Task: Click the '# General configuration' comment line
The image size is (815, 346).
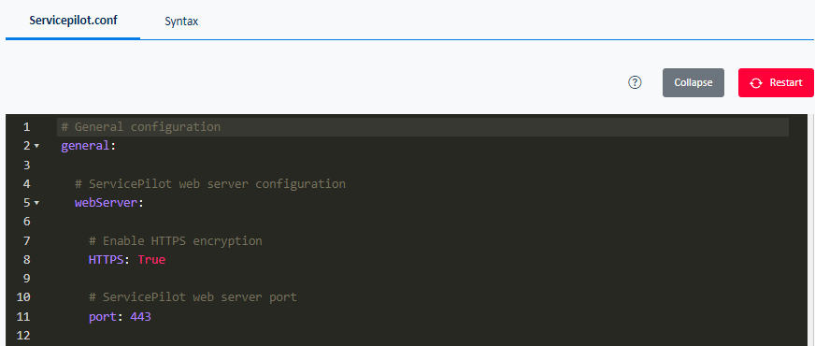Action: click(140, 127)
